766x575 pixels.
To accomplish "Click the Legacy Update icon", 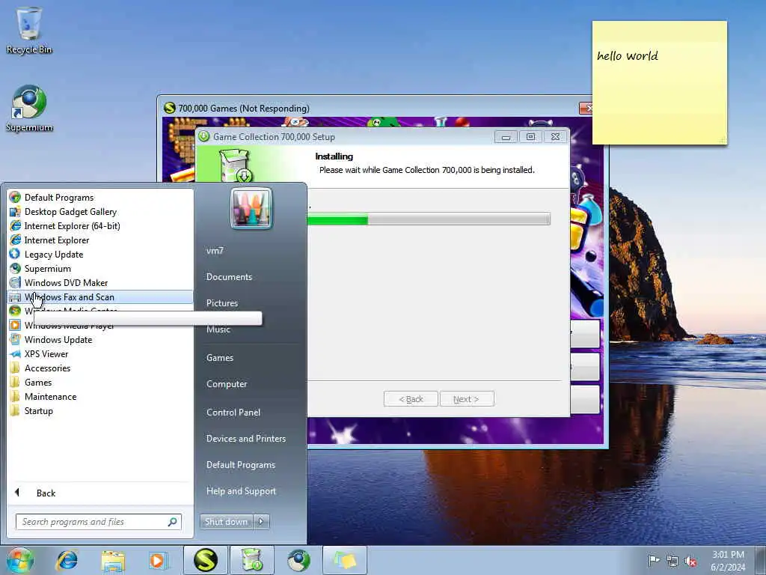I will (x=15, y=255).
